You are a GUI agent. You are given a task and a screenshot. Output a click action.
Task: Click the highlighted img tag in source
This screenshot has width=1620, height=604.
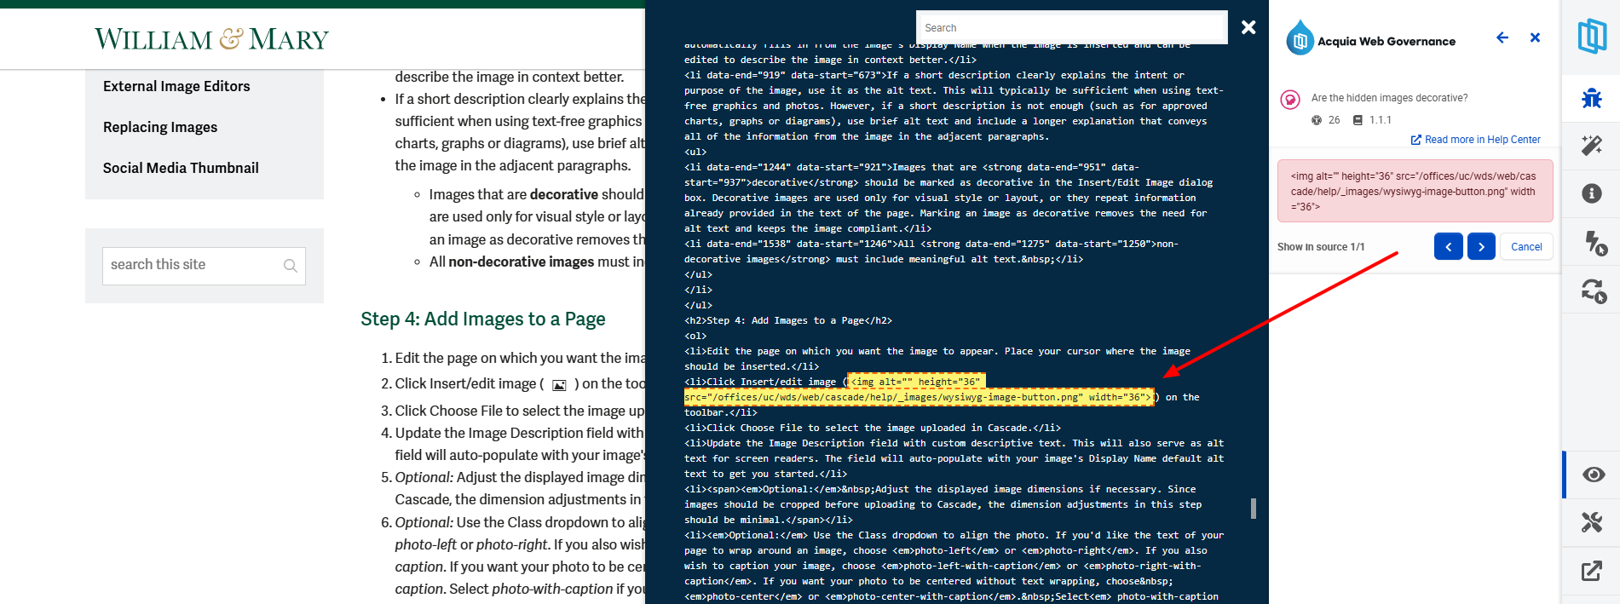[919, 389]
